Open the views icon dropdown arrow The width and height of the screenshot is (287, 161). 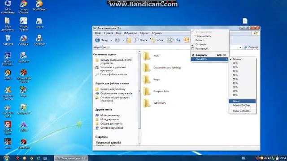point(174,40)
